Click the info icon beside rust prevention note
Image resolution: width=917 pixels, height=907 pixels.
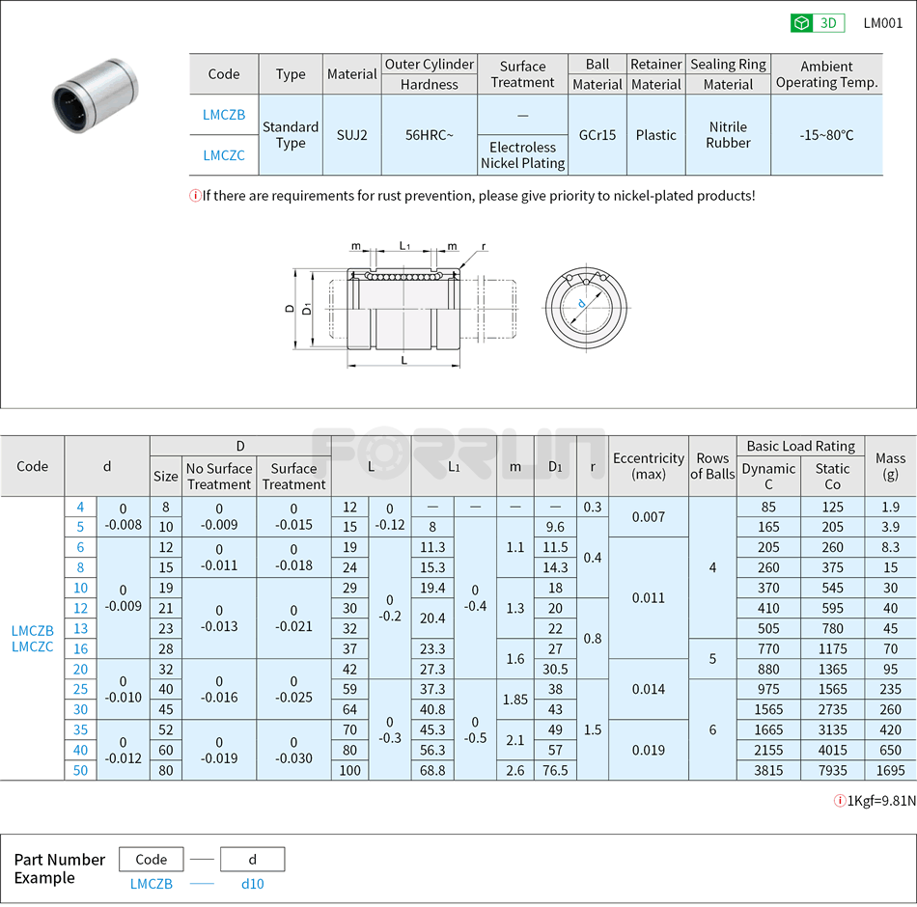[195, 196]
